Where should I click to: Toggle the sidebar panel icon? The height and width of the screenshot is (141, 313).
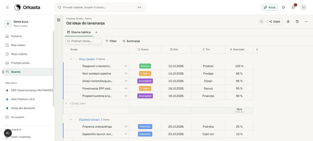pyautogui.click(x=59, y=20)
